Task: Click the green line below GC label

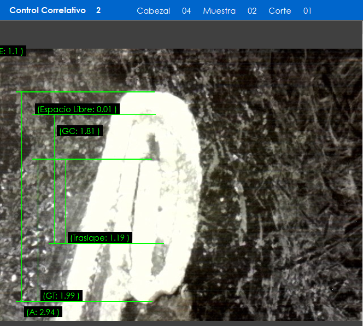Action: pos(92,159)
